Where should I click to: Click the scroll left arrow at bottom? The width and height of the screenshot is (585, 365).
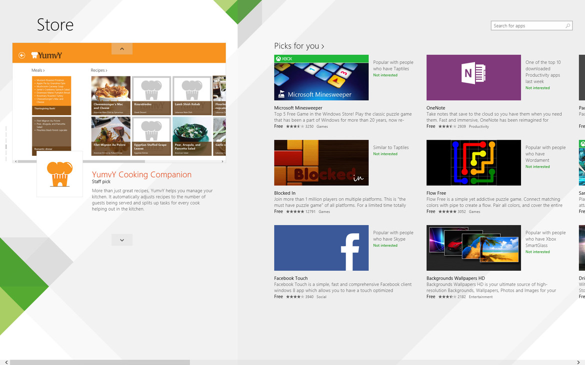point(6,363)
